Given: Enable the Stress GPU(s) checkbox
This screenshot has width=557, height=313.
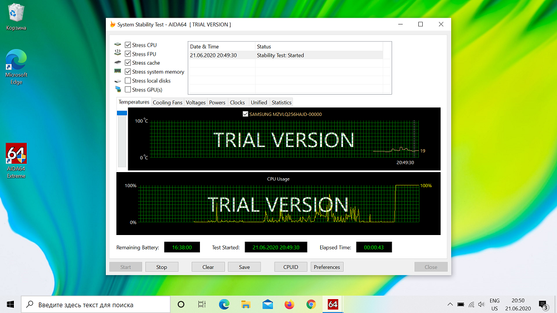Looking at the screenshot, I should (128, 90).
